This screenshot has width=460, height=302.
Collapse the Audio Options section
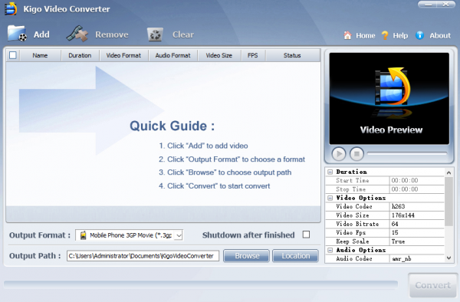pyautogui.click(x=330, y=250)
